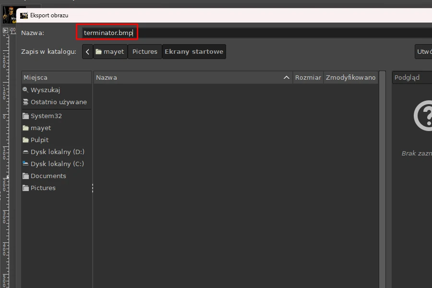Open Pulpit desktop folder
This screenshot has height=288, width=432.
pyautogui.click(x=57, y=140)
